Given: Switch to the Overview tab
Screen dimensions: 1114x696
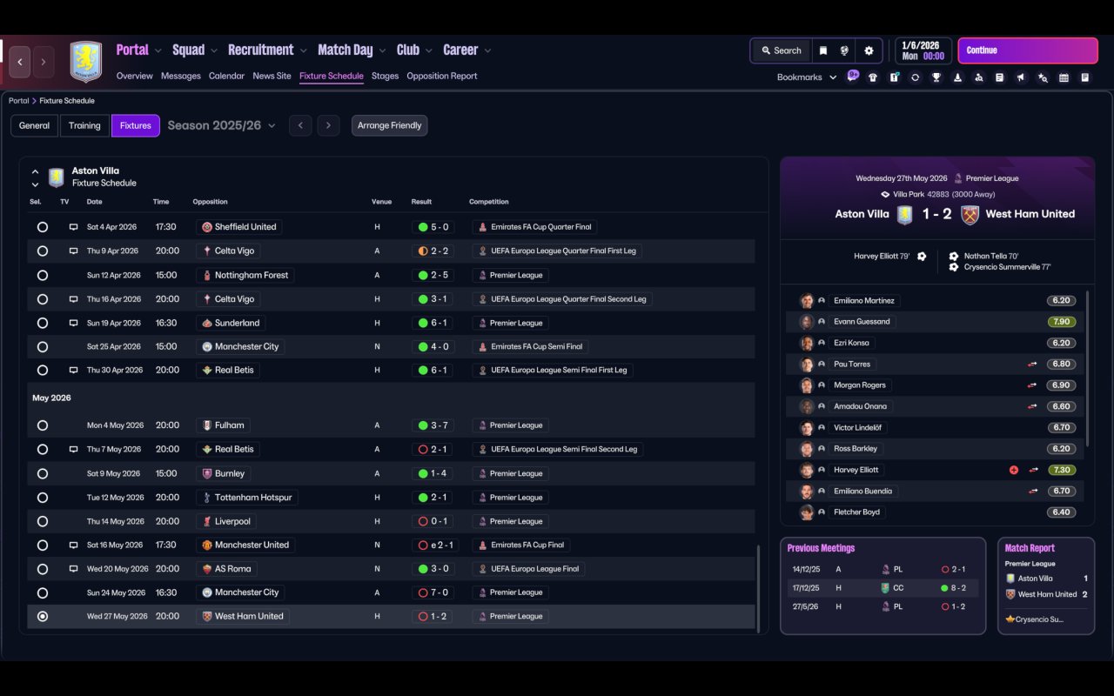Looking at the screenshot, I should point(135,76).
